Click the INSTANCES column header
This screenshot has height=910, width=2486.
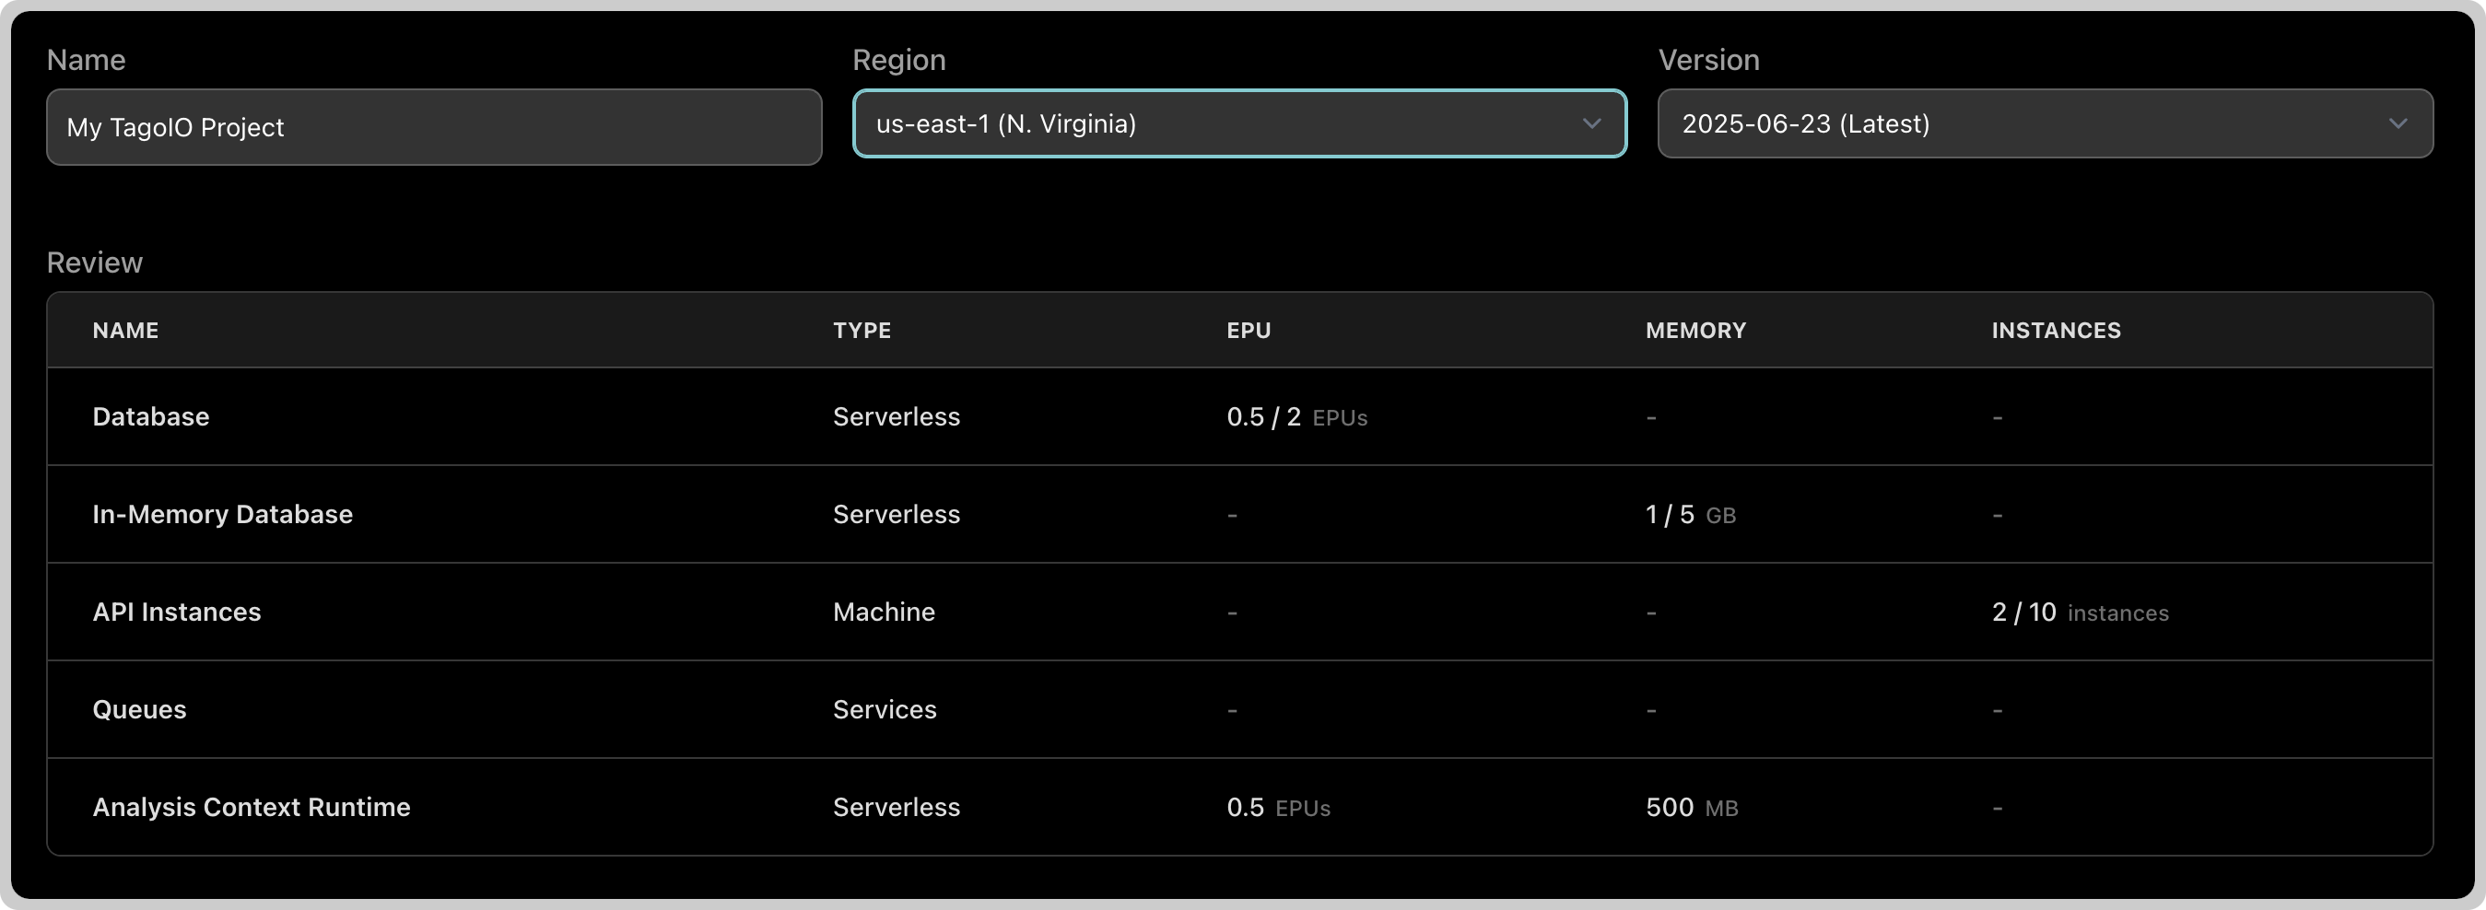pyautogui.click(x=2057, y=330)
